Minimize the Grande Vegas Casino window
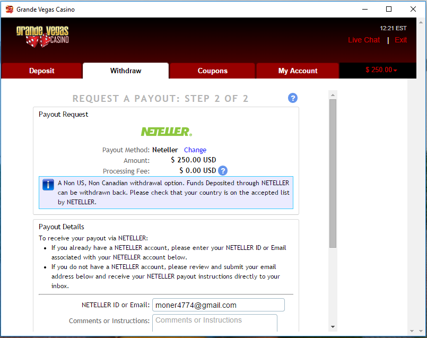The width and height of the screenshot is (427, 338). click(x=365, y=9)
